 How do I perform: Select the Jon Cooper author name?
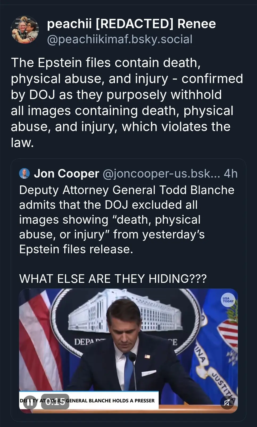point(67,173)
